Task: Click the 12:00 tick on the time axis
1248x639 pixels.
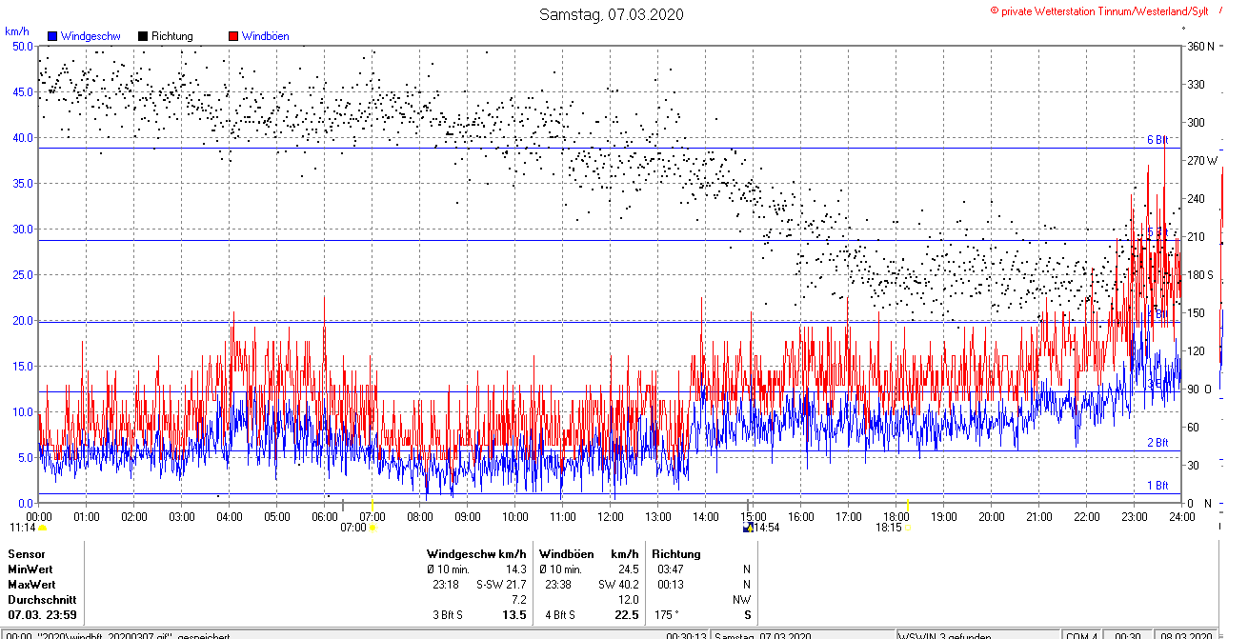Action: (611, 516)
